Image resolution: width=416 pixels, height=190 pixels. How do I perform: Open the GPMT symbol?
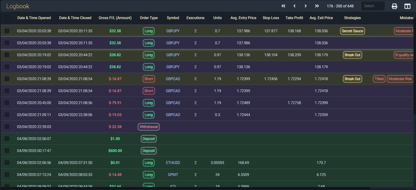173,175
